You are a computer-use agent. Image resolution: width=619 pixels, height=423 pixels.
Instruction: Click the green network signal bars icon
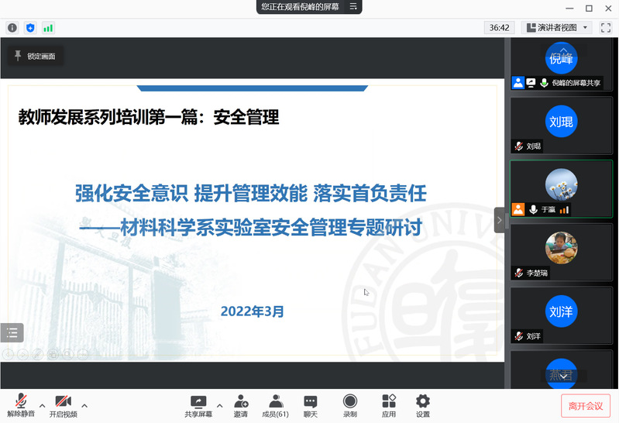pos(48,28)
